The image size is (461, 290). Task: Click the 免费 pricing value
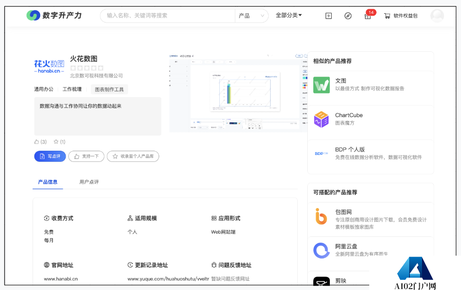49,232
